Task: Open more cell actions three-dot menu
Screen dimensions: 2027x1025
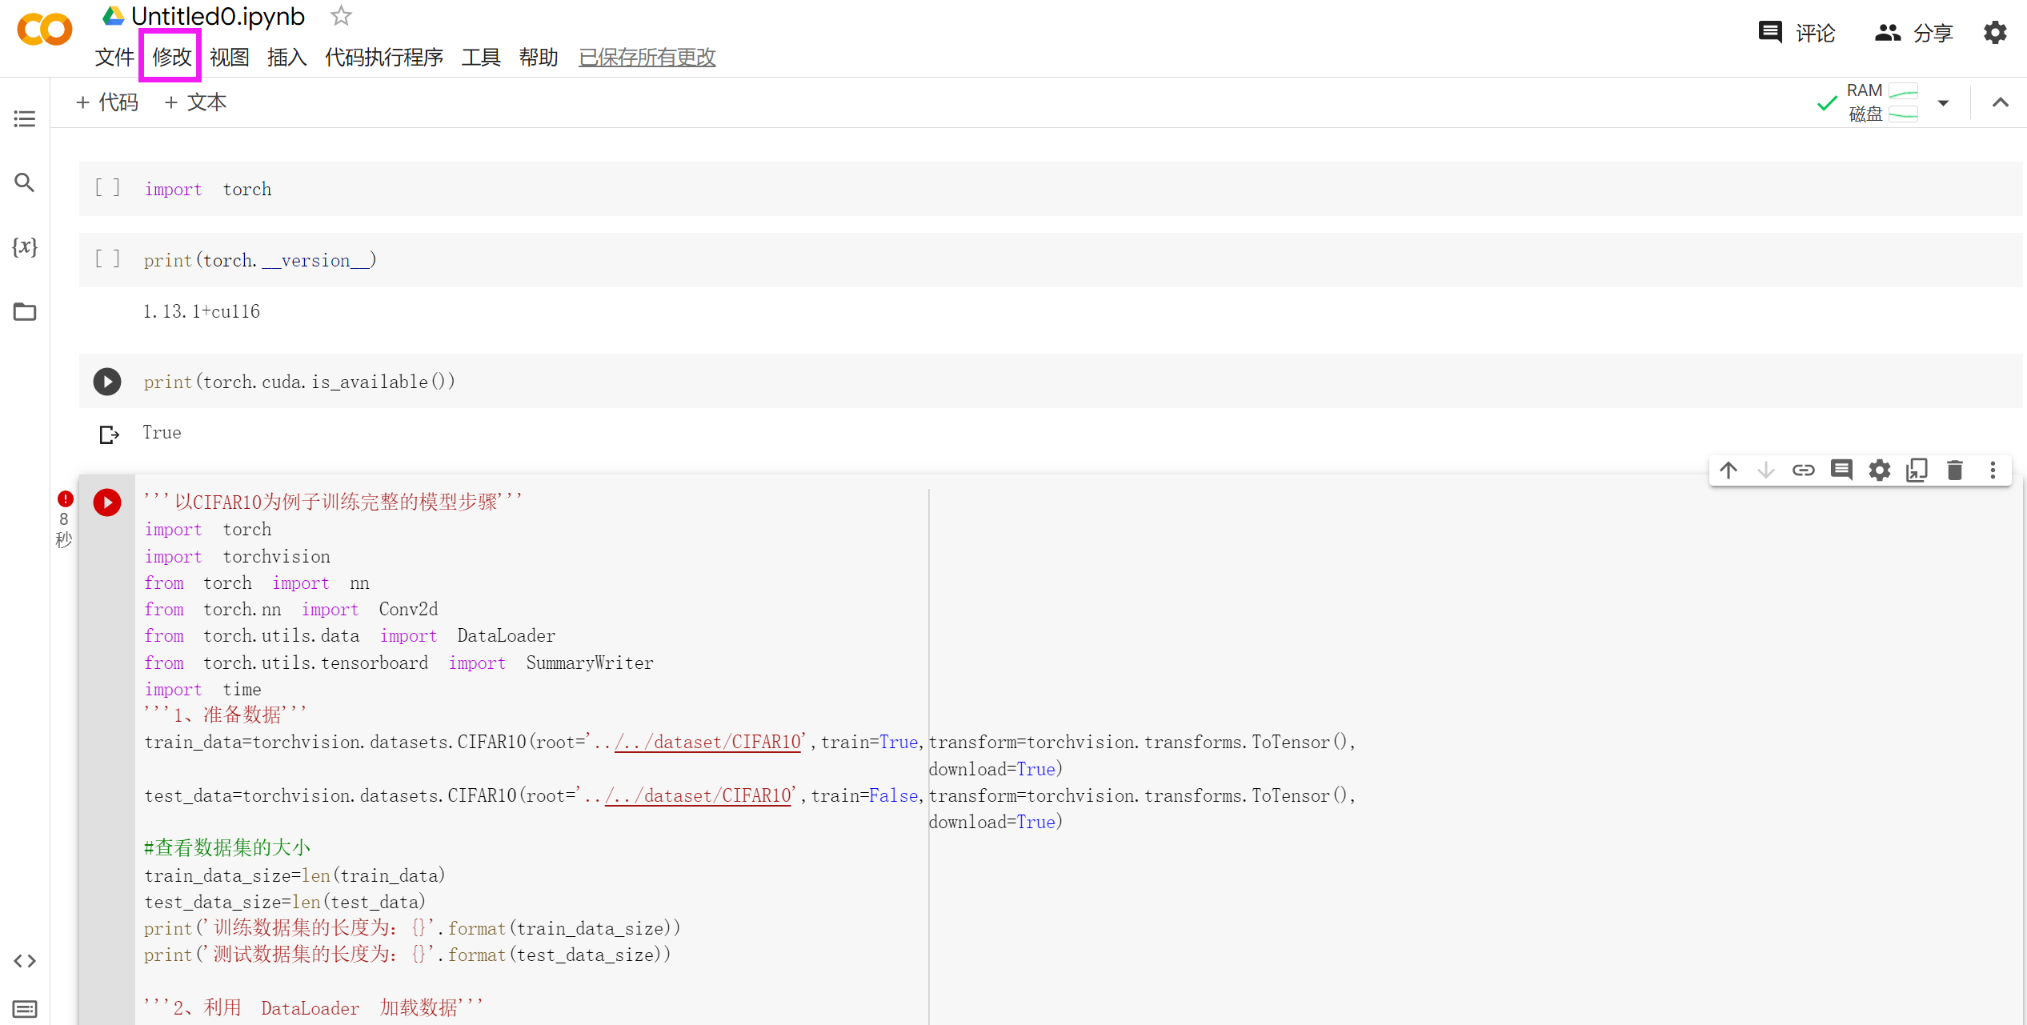Action: pos(1993,470)
